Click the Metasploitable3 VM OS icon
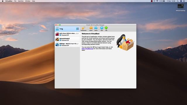187x105 pixels. click(x=57, y=39)
